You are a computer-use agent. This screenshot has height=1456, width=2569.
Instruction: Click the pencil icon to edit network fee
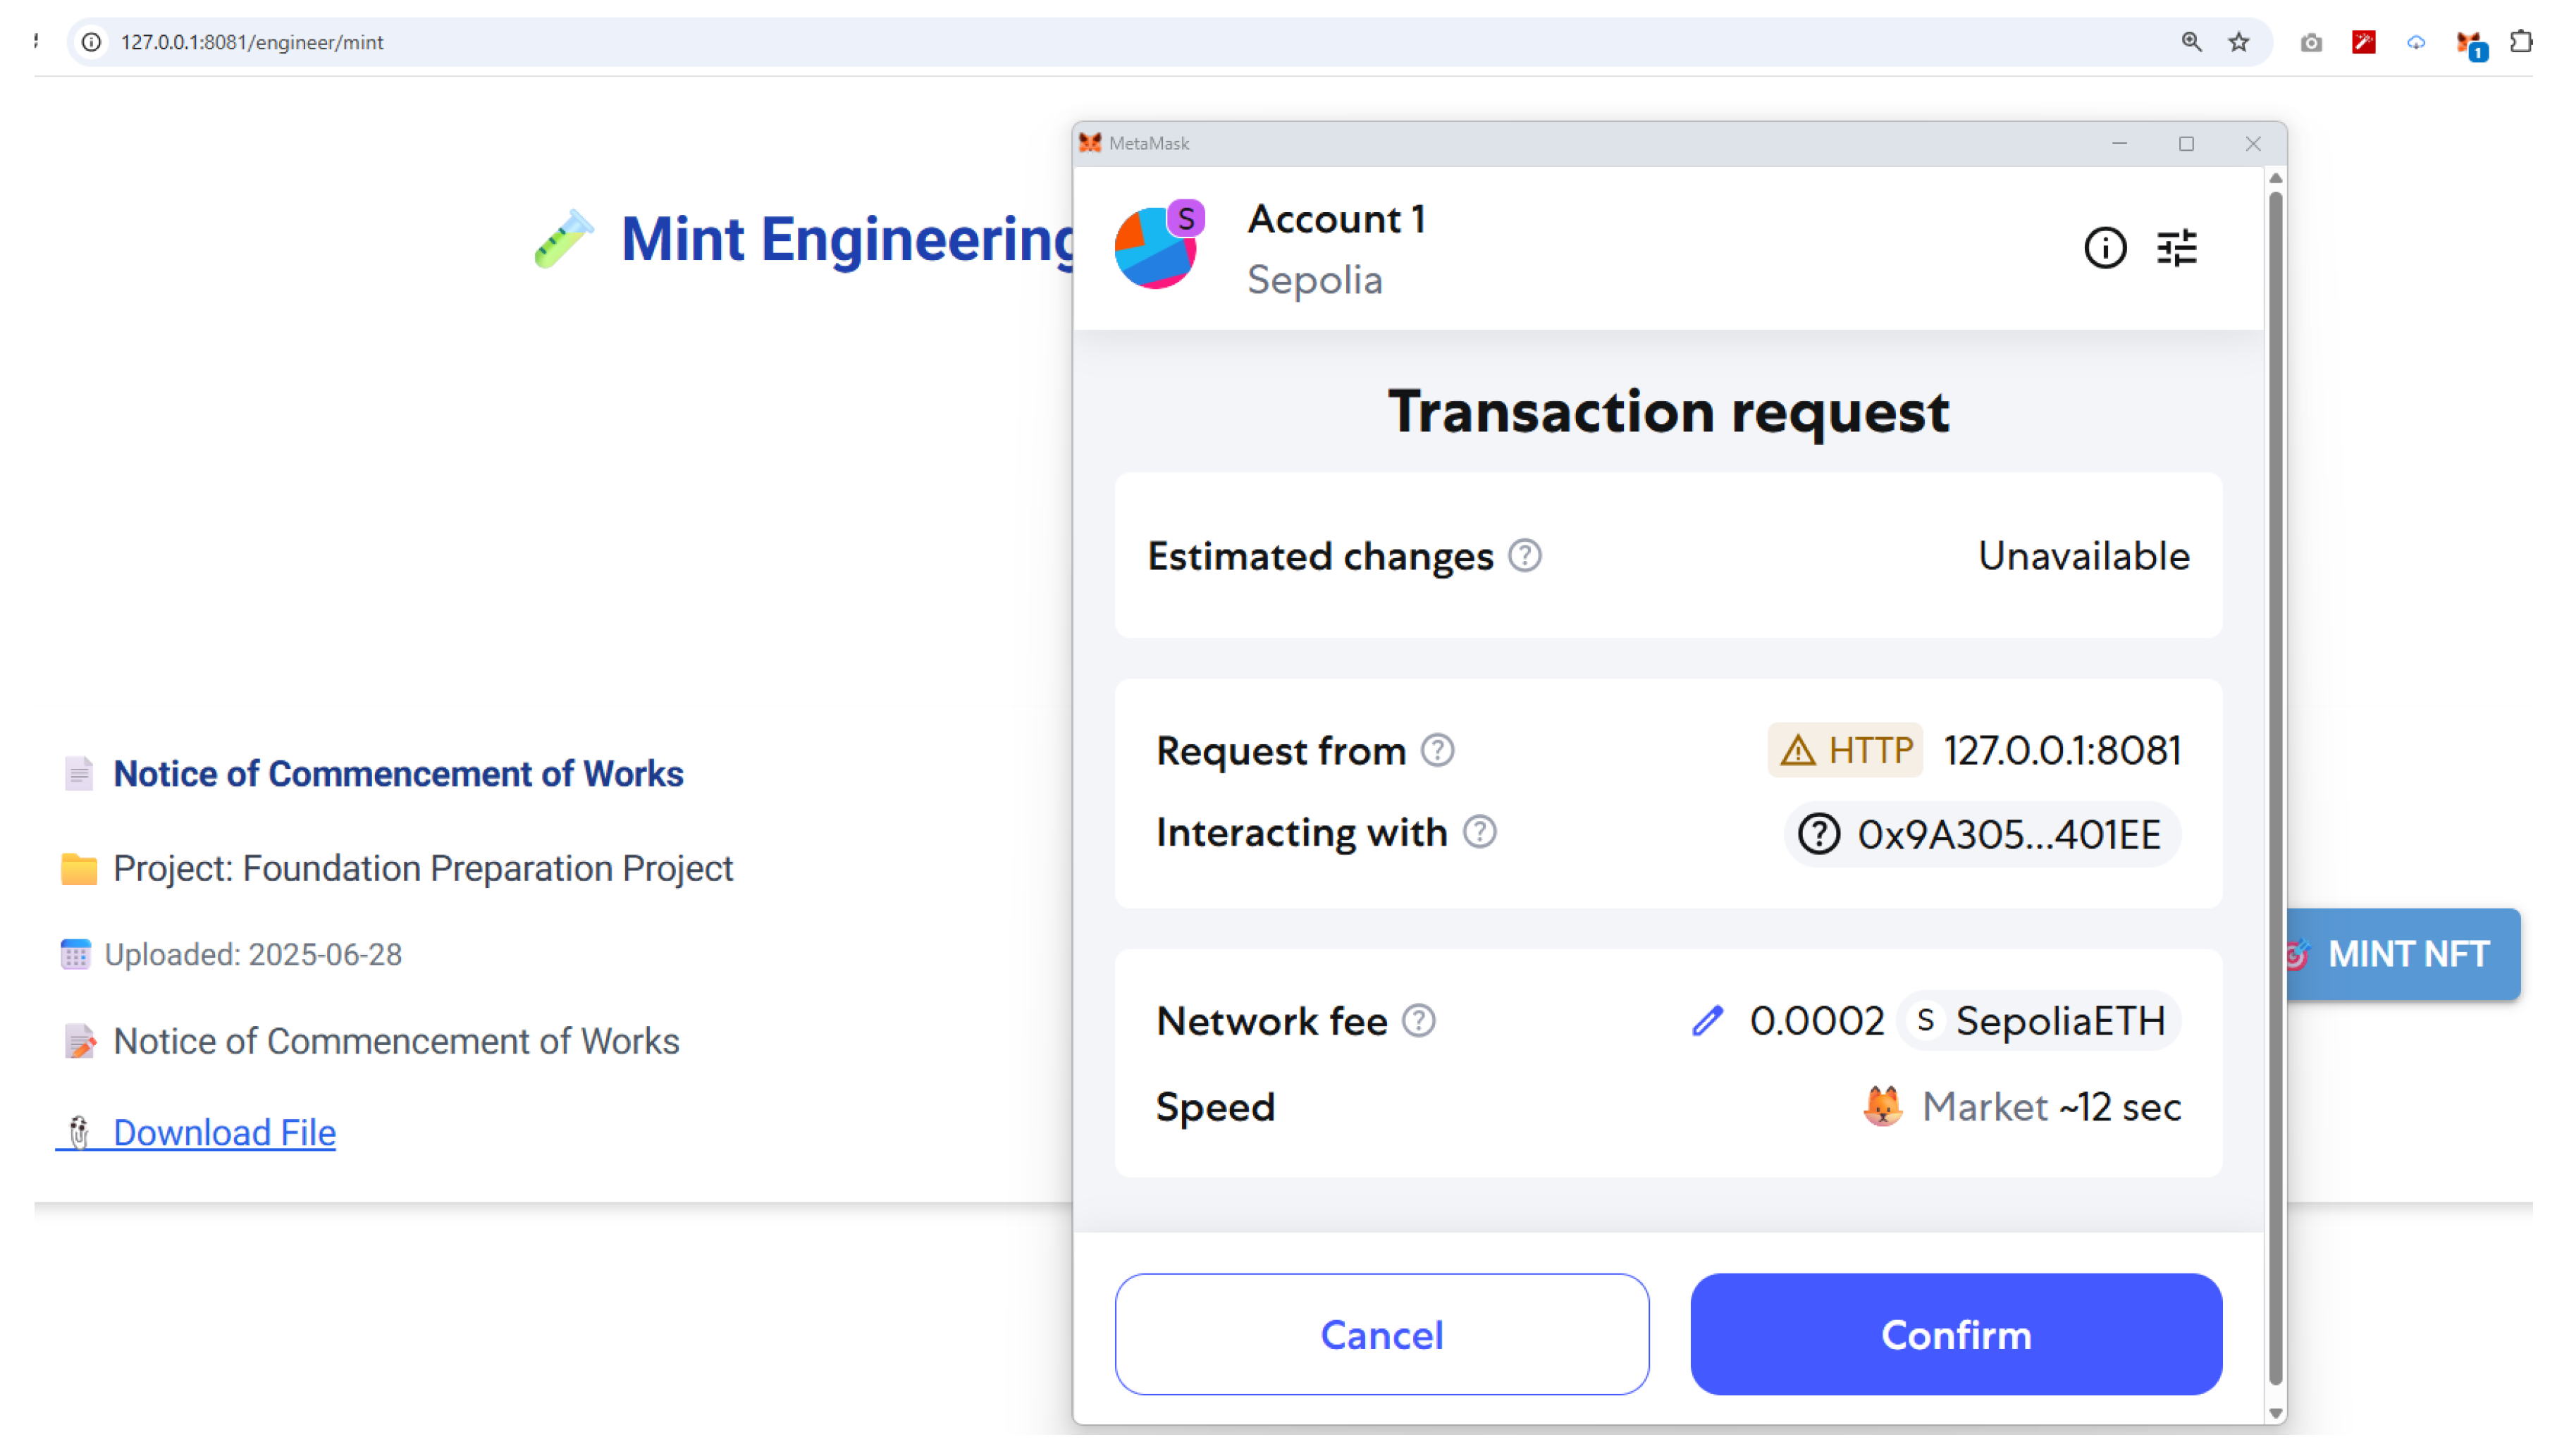[1707, 1021]
